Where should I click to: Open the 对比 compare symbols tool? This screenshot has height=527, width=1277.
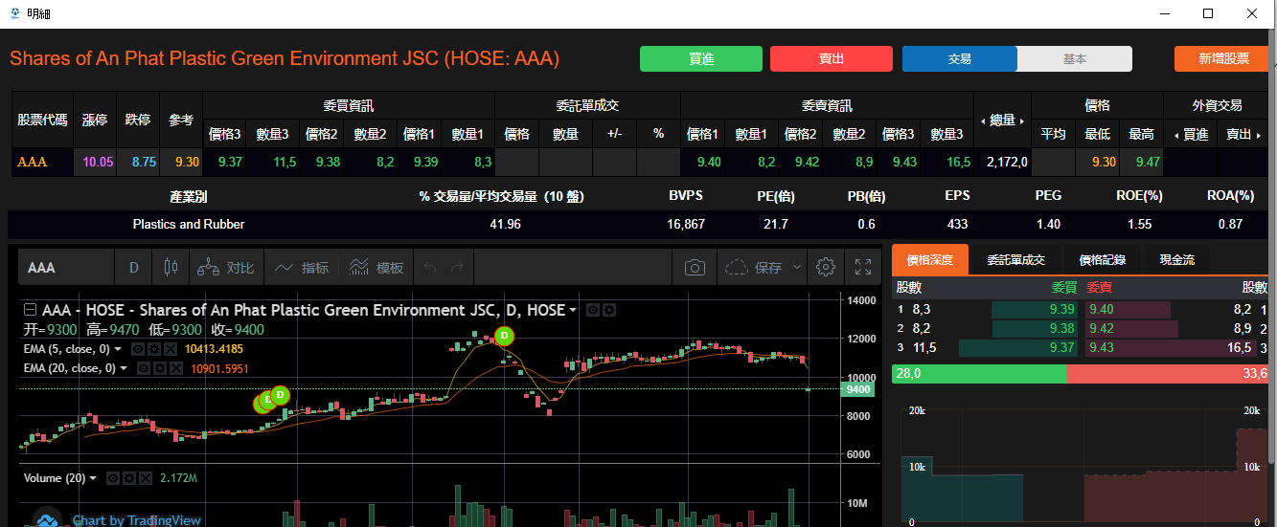tap(226, 268)
